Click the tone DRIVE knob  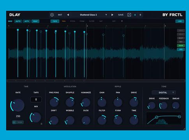pyautogui.click(x=152, y=105)
